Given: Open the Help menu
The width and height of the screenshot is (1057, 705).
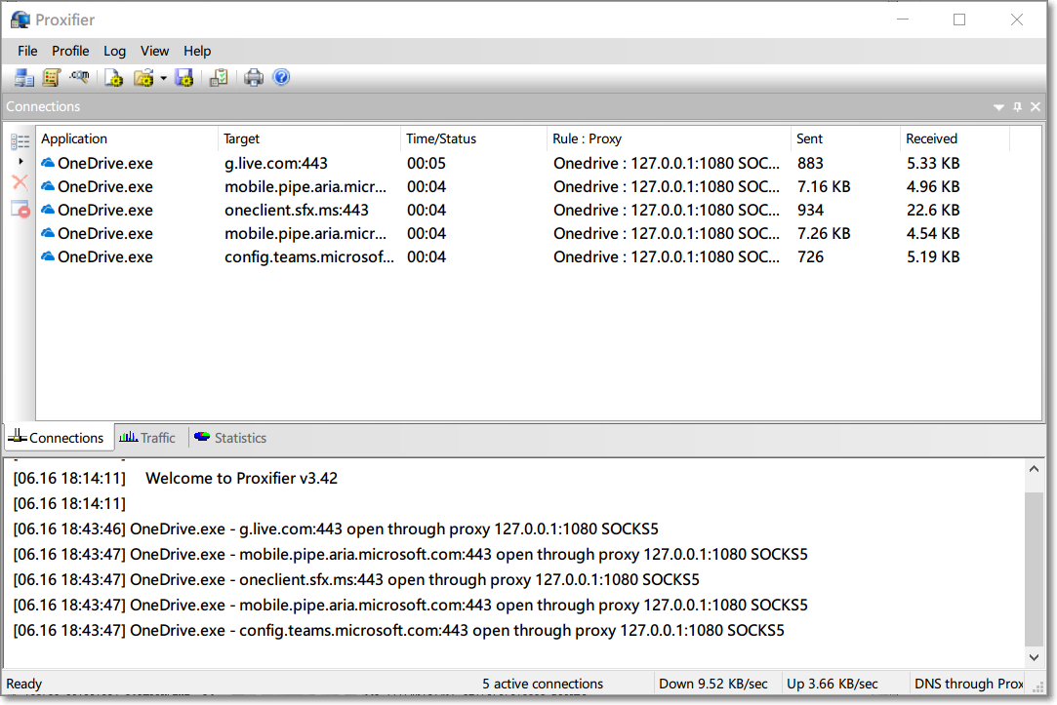Looking at the screenshot, I should 197,51.
